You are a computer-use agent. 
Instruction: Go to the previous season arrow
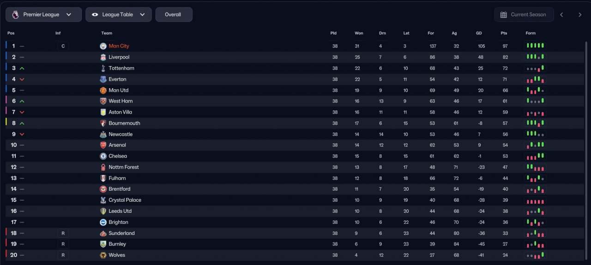click(x=561, y=15)
